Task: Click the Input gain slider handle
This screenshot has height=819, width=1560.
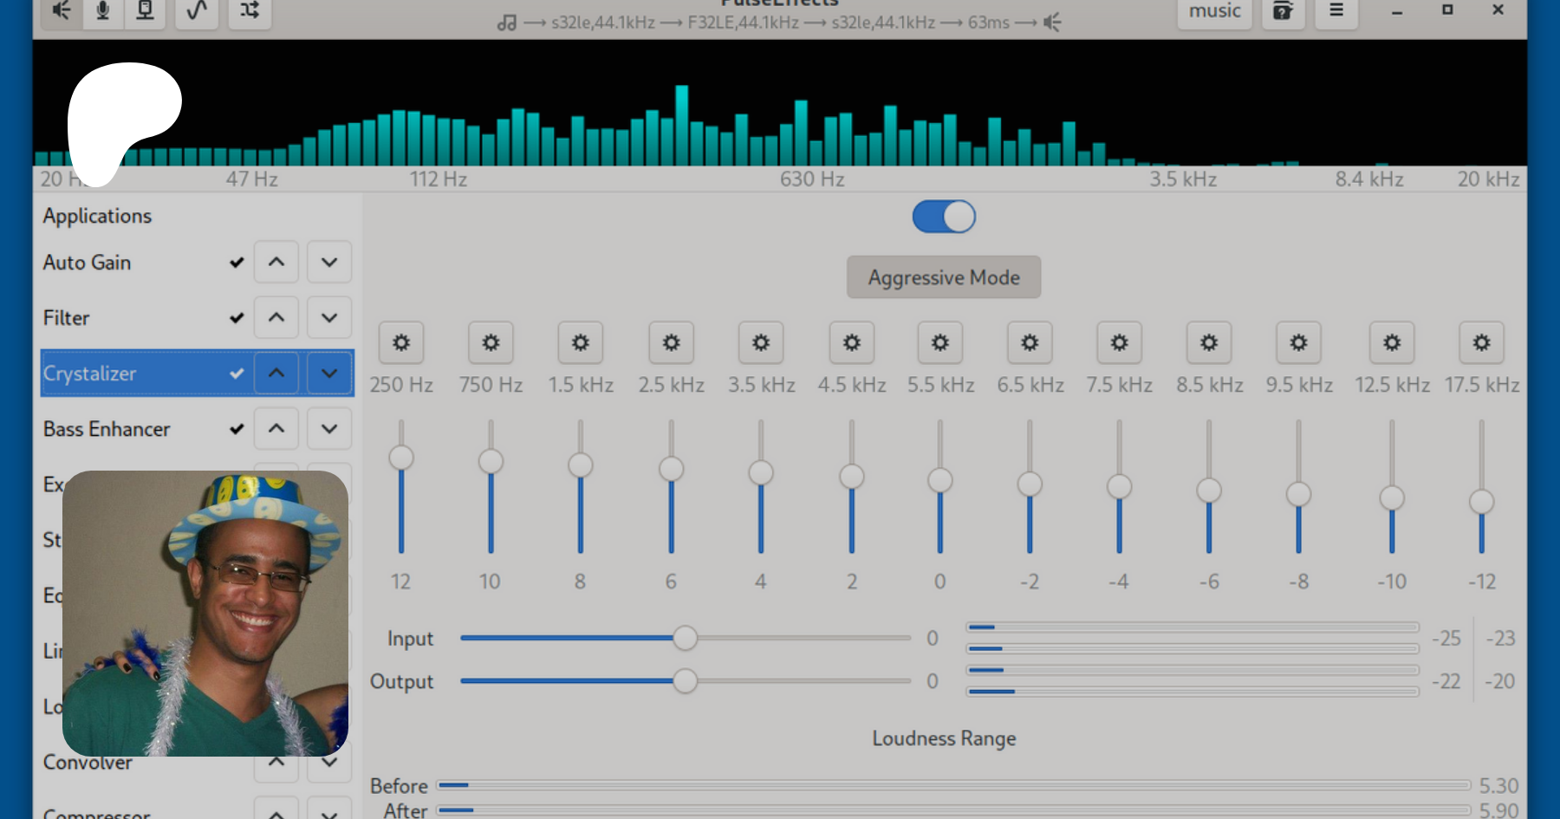Action: 685,639
